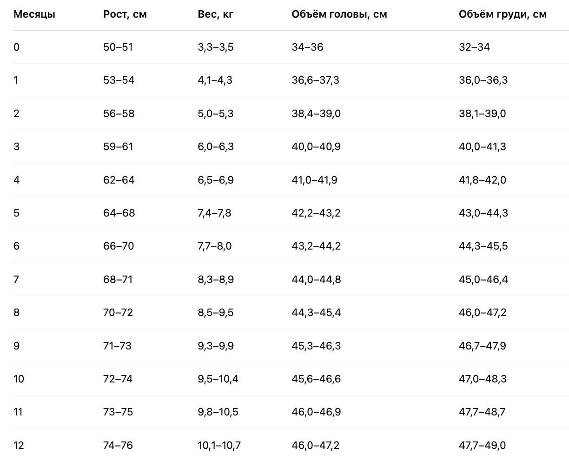Screen dimensions: 569x461
Task: Select height cell 50–51
Action: pyautogui.click(x=118, y=47)
